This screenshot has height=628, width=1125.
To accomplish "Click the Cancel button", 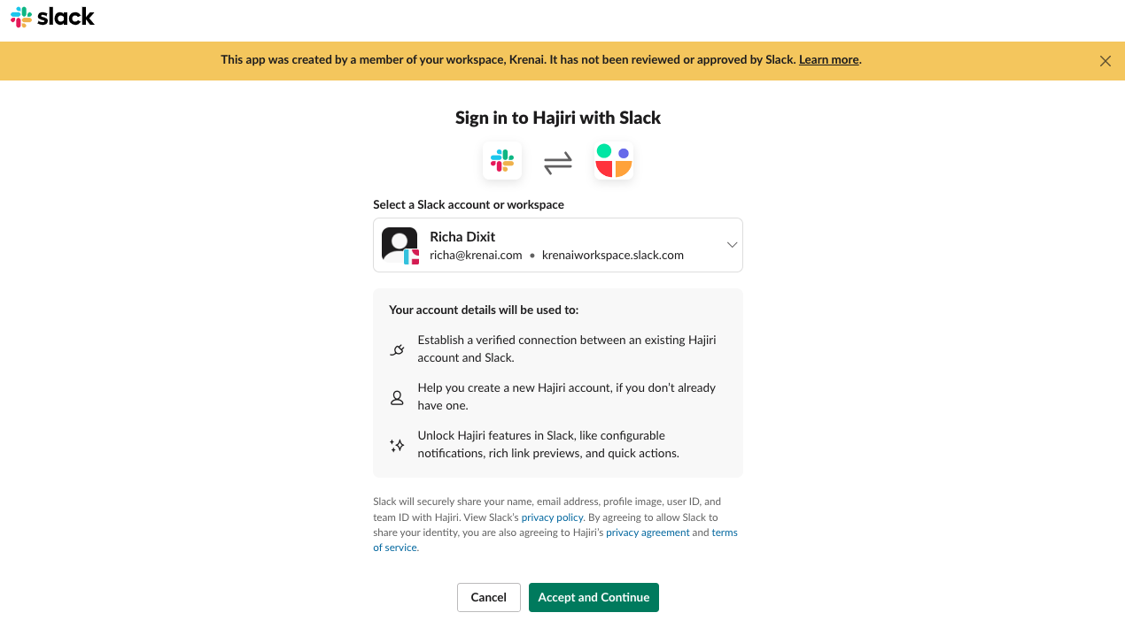I will [x=489, y=597].
